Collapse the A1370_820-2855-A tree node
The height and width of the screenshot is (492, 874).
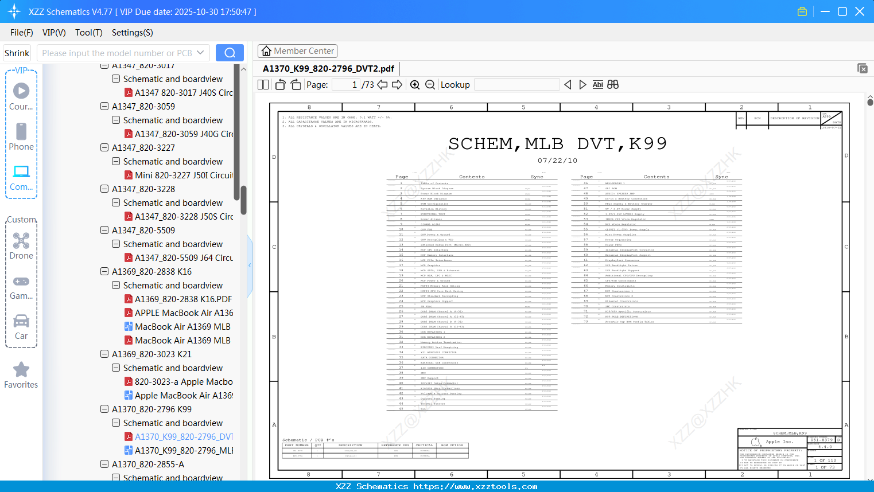(x=104, y=464)
